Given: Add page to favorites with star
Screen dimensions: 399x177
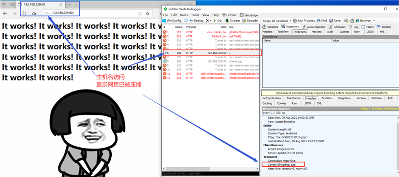Looking at the screenshot, I should [x=148, y=14].
